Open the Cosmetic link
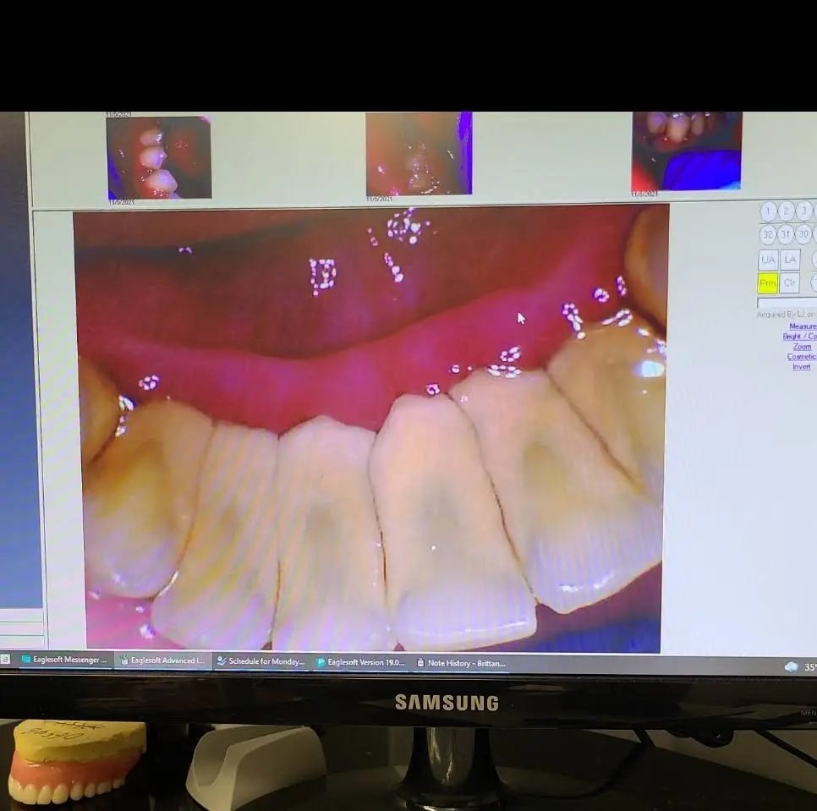817x811 pixels. coord(802,357)
